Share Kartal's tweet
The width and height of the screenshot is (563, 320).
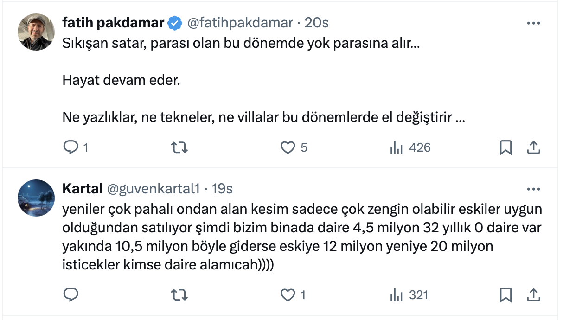(x=533, y=294)
